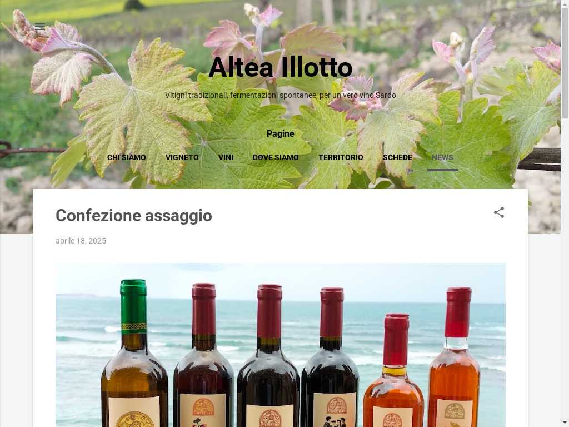Click the rightmost orange rosé bottle
This screenshot has height=427, width=569.
pyautogui.click(x=455, y=357)
